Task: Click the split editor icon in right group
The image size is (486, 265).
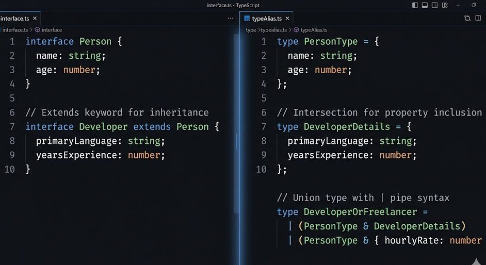Action: 478,18
